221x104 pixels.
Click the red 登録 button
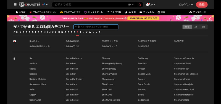(x=202, y=5)
